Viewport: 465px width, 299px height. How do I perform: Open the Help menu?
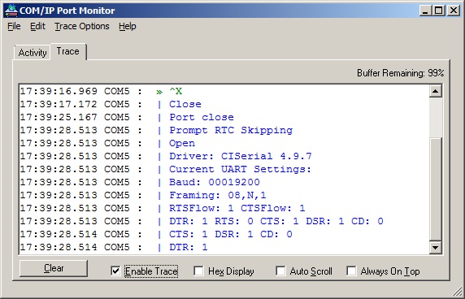coord(128,26)
